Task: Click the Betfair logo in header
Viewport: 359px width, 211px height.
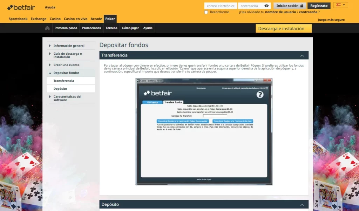Action: point(21,7)
